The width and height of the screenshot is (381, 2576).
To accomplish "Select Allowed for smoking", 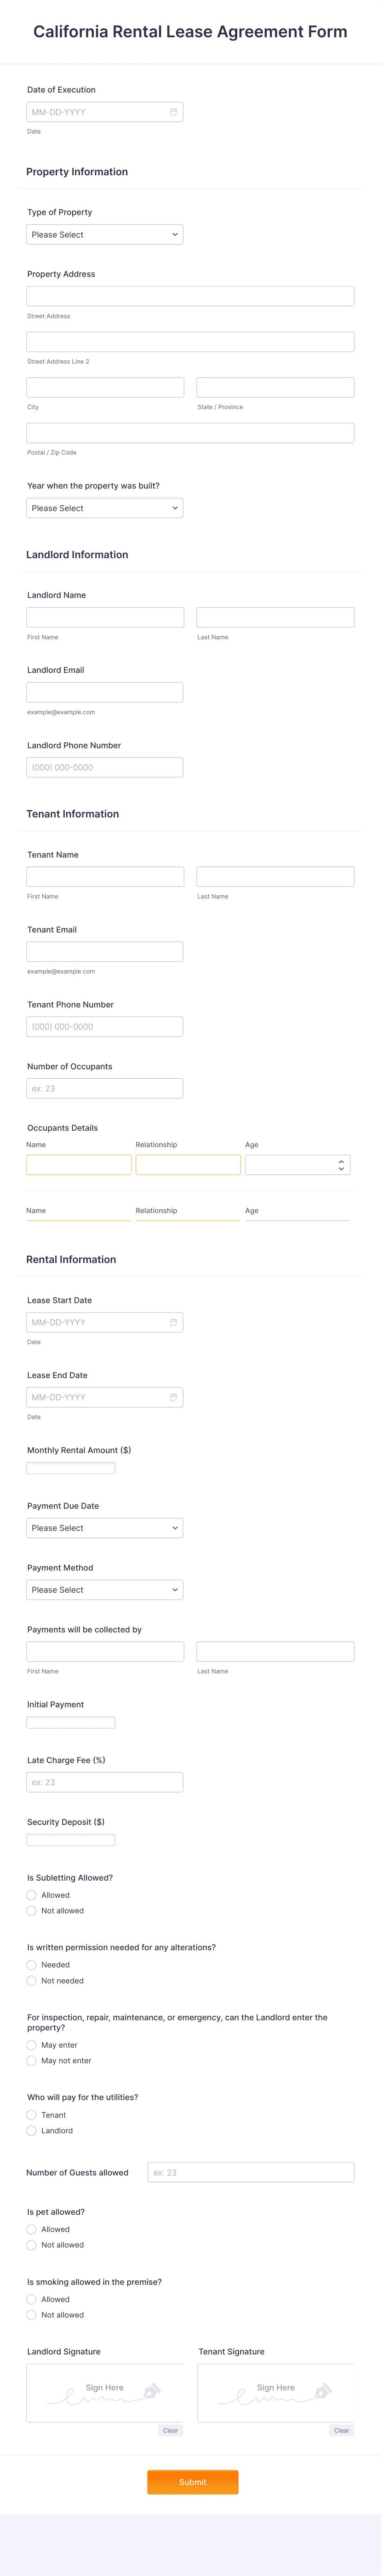I will (x=31, y=2299).
